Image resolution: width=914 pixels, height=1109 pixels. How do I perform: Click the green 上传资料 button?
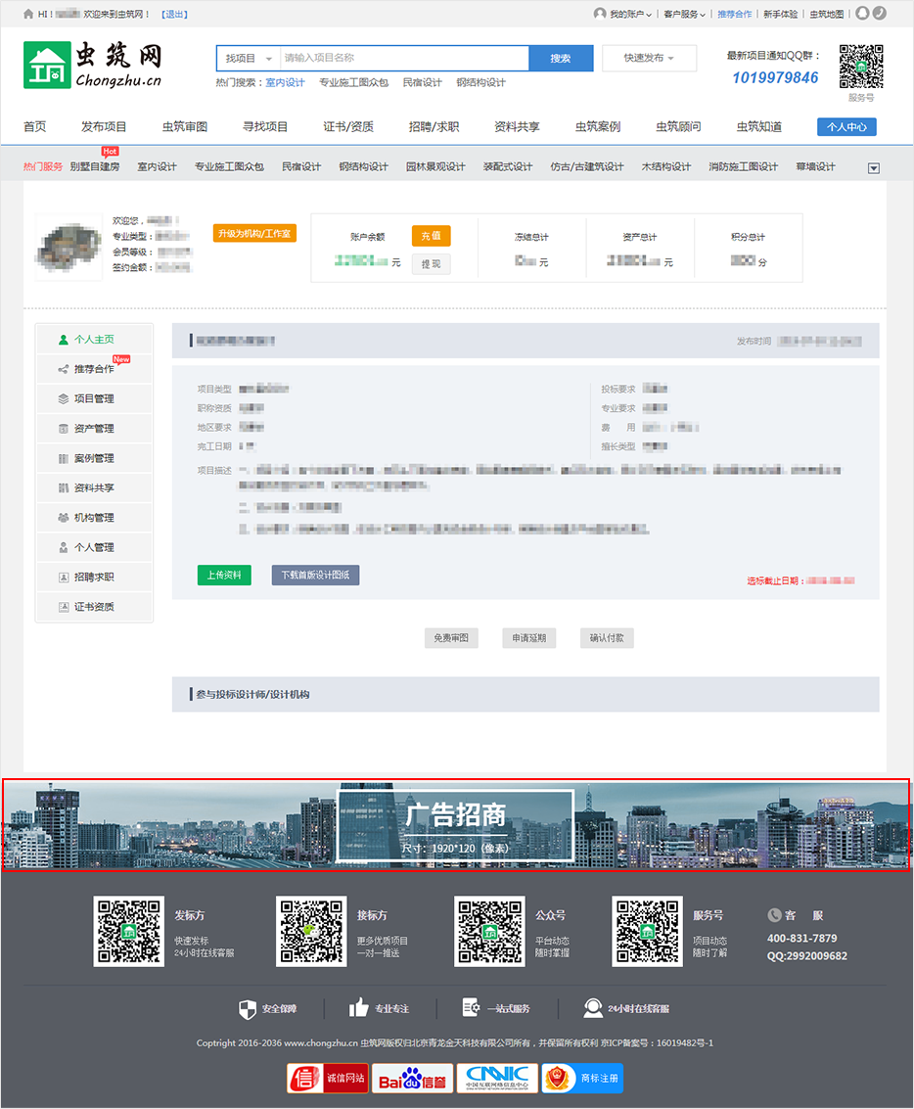[224, 575]
